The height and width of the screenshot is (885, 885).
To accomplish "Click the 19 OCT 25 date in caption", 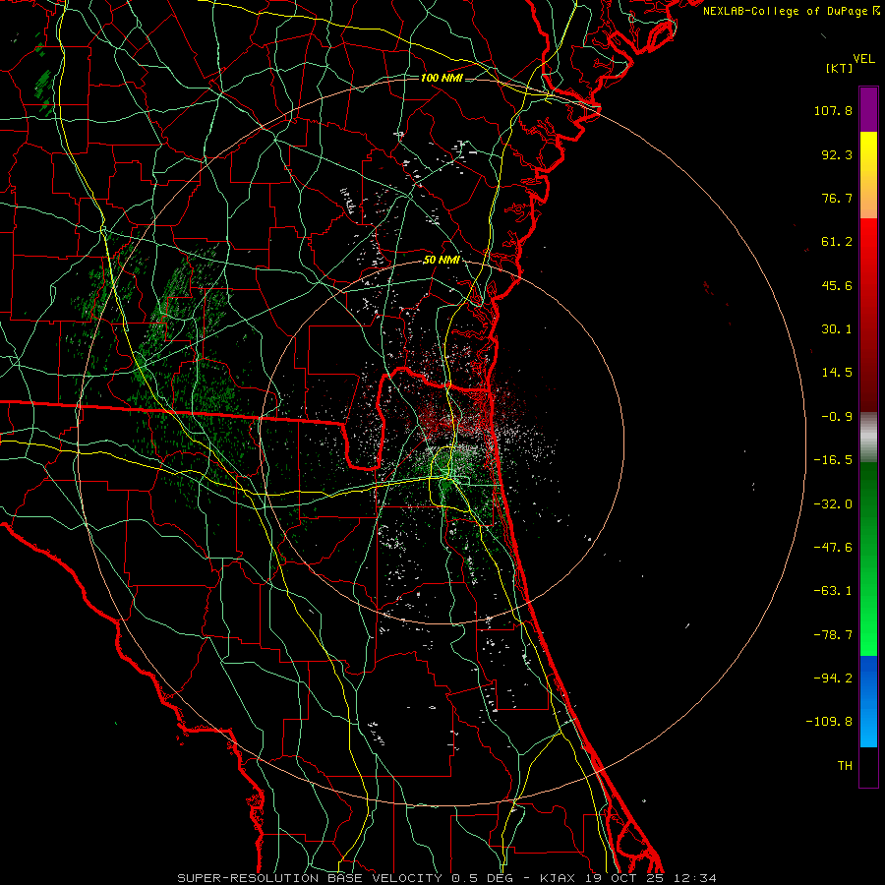I will (x=624, y=878).
